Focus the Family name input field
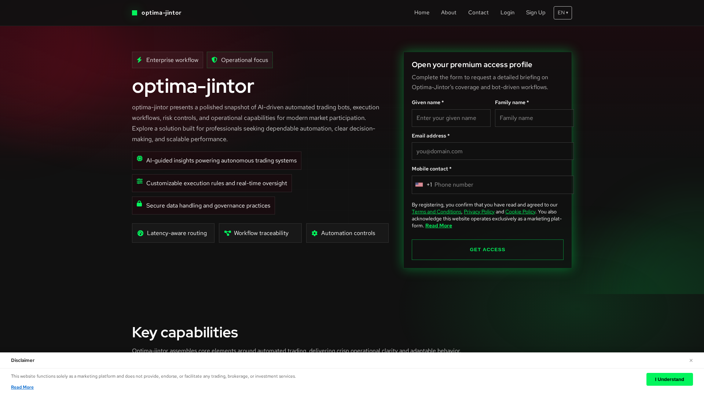The width and height of the screenshot is (704, 396). click(x=534, y=118)
